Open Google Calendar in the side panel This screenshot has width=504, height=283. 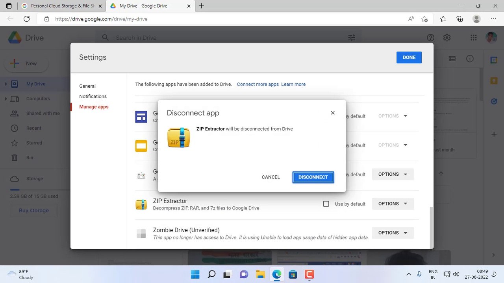pyautogui.click(x=494, y=60)
